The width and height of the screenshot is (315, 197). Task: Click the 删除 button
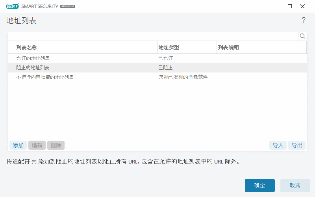coord(56,145)
